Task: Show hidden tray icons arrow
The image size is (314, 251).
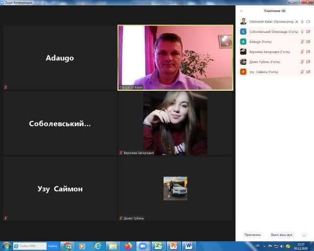Action: click(x=264, y=246)
